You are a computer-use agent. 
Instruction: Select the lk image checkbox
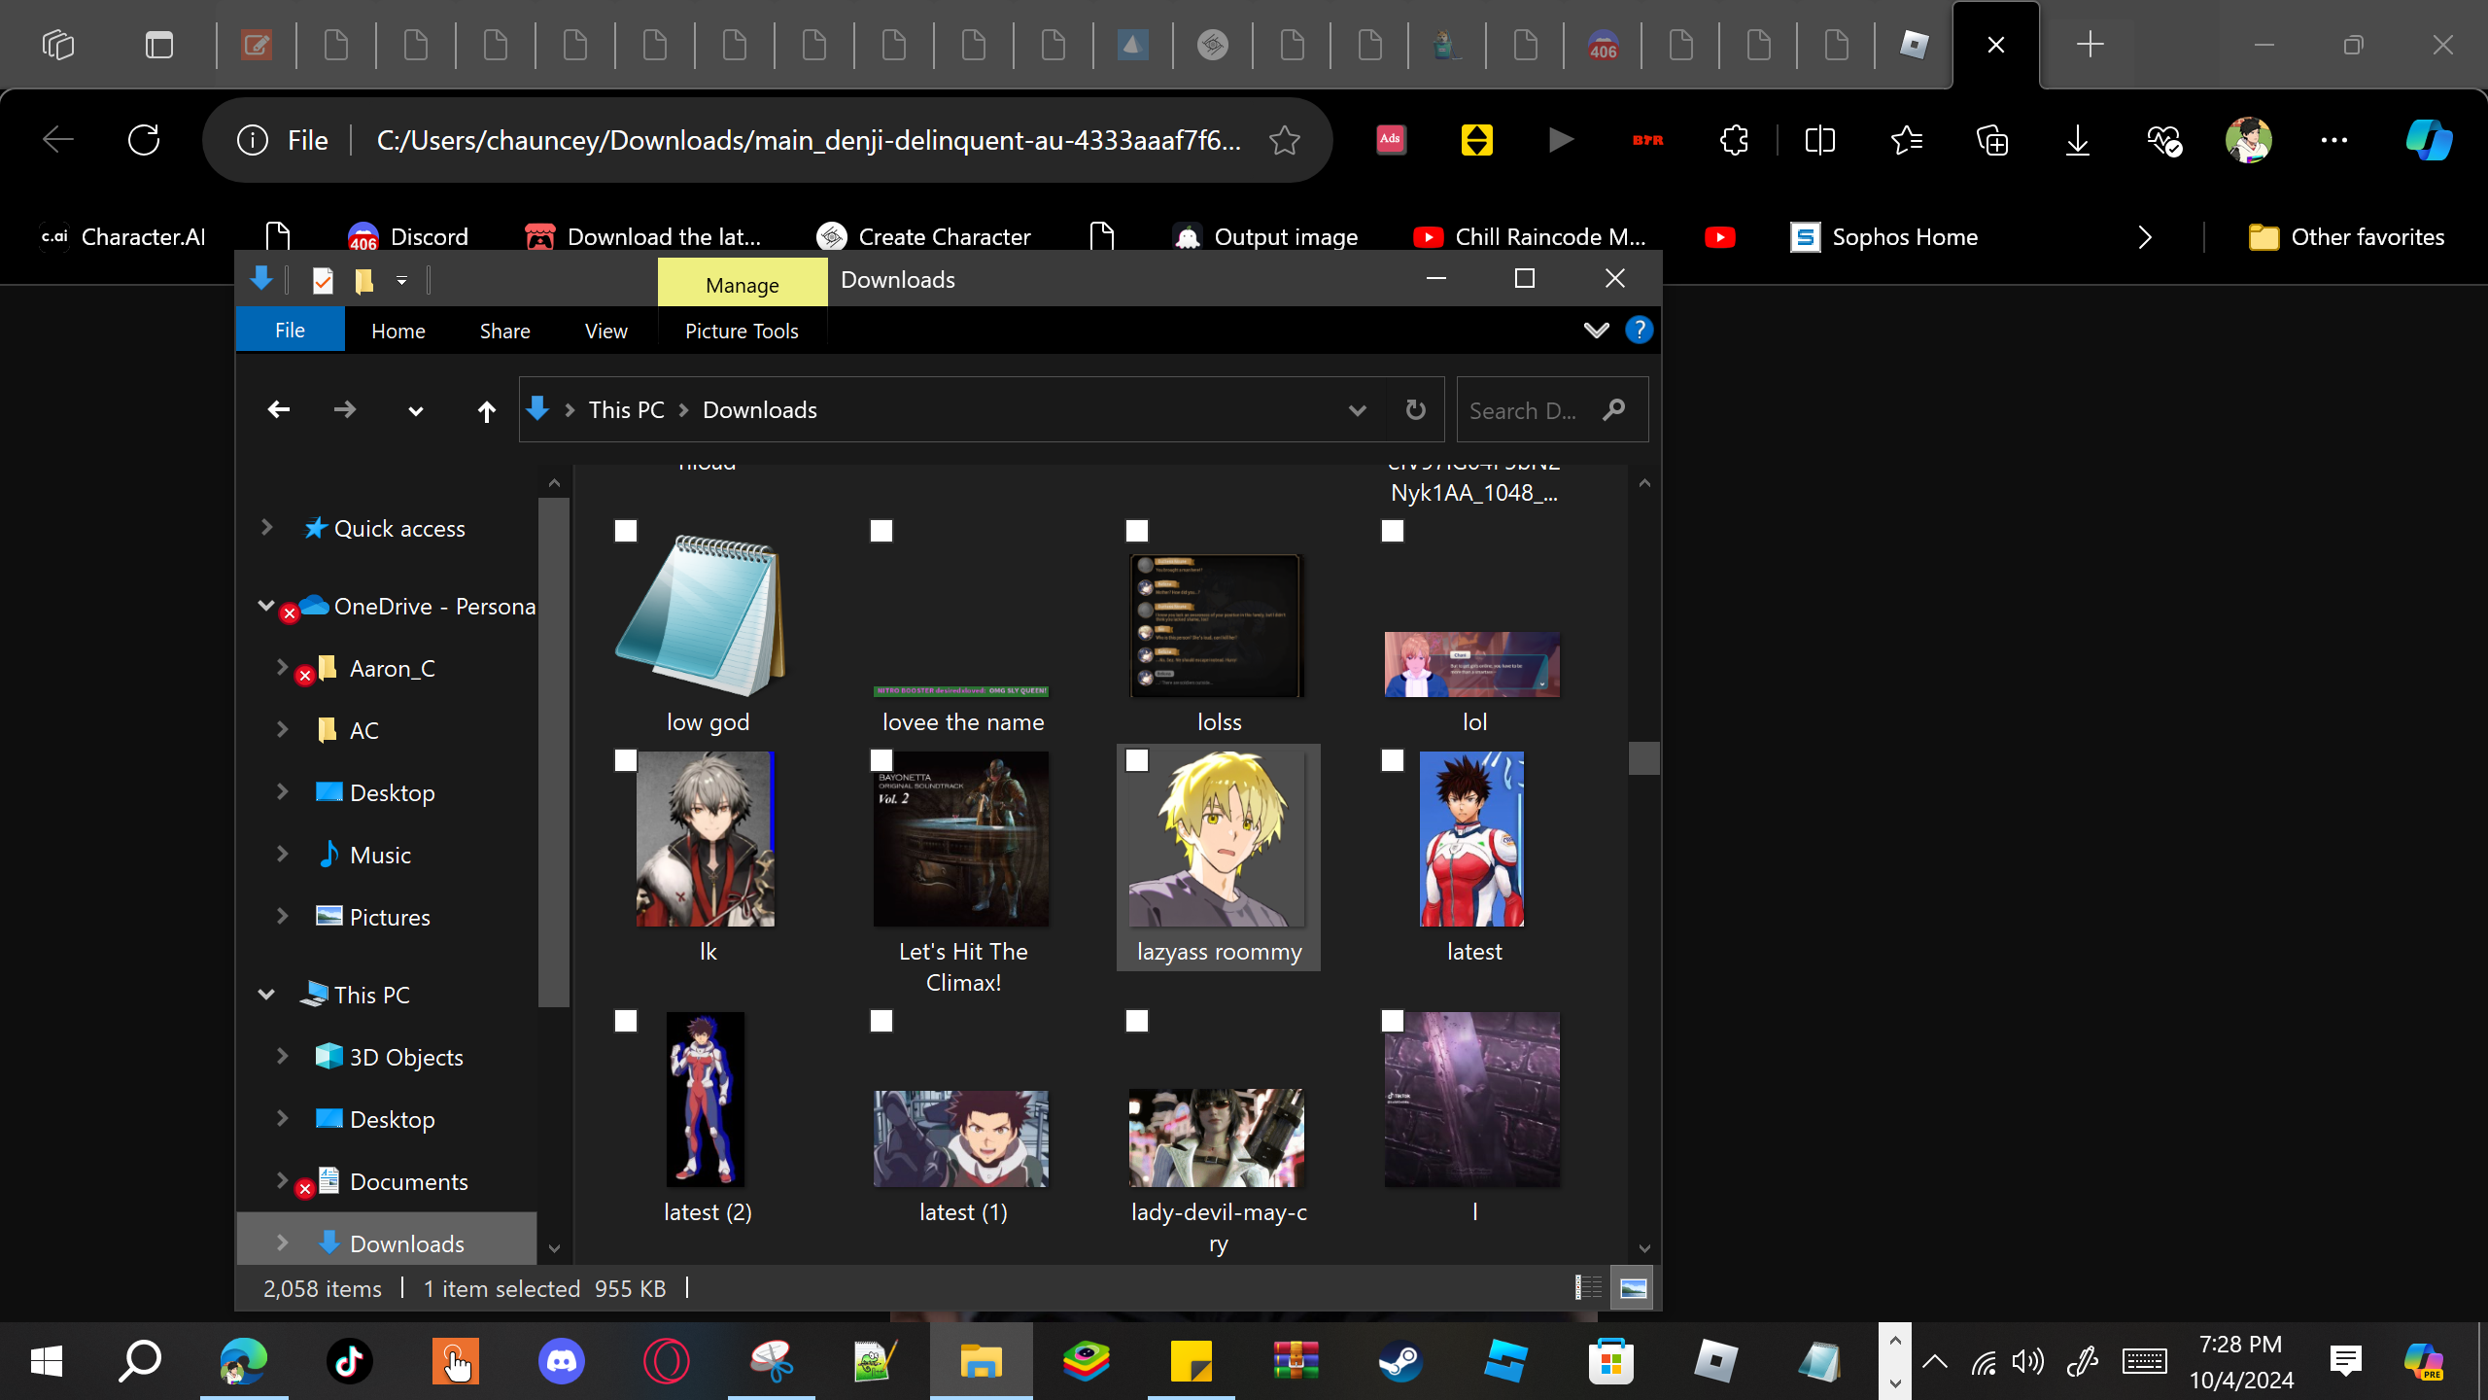click(x=626, y=760)
